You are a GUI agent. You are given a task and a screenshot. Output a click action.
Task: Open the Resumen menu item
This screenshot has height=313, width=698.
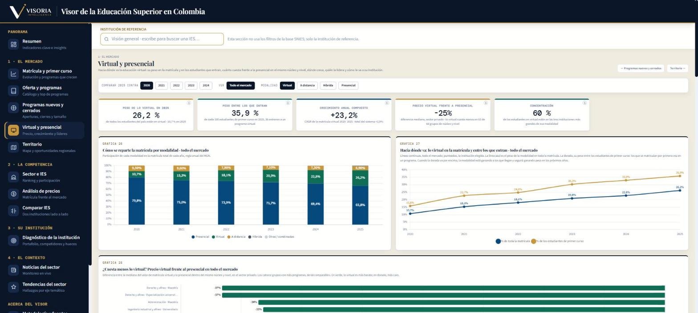pos(44,44)
